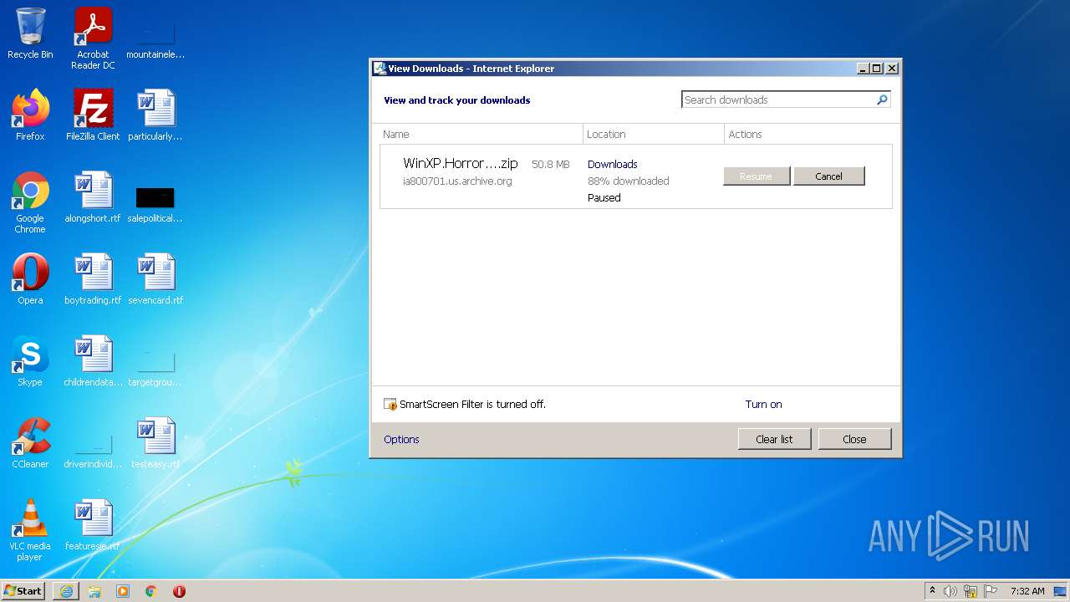Click the Action Center flag tray icon
Screen dimensions: 1070x602
[x=991, y=591]
